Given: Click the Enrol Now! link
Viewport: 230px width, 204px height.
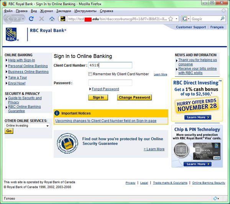Looking at the screenshot, I should point(17,83).
